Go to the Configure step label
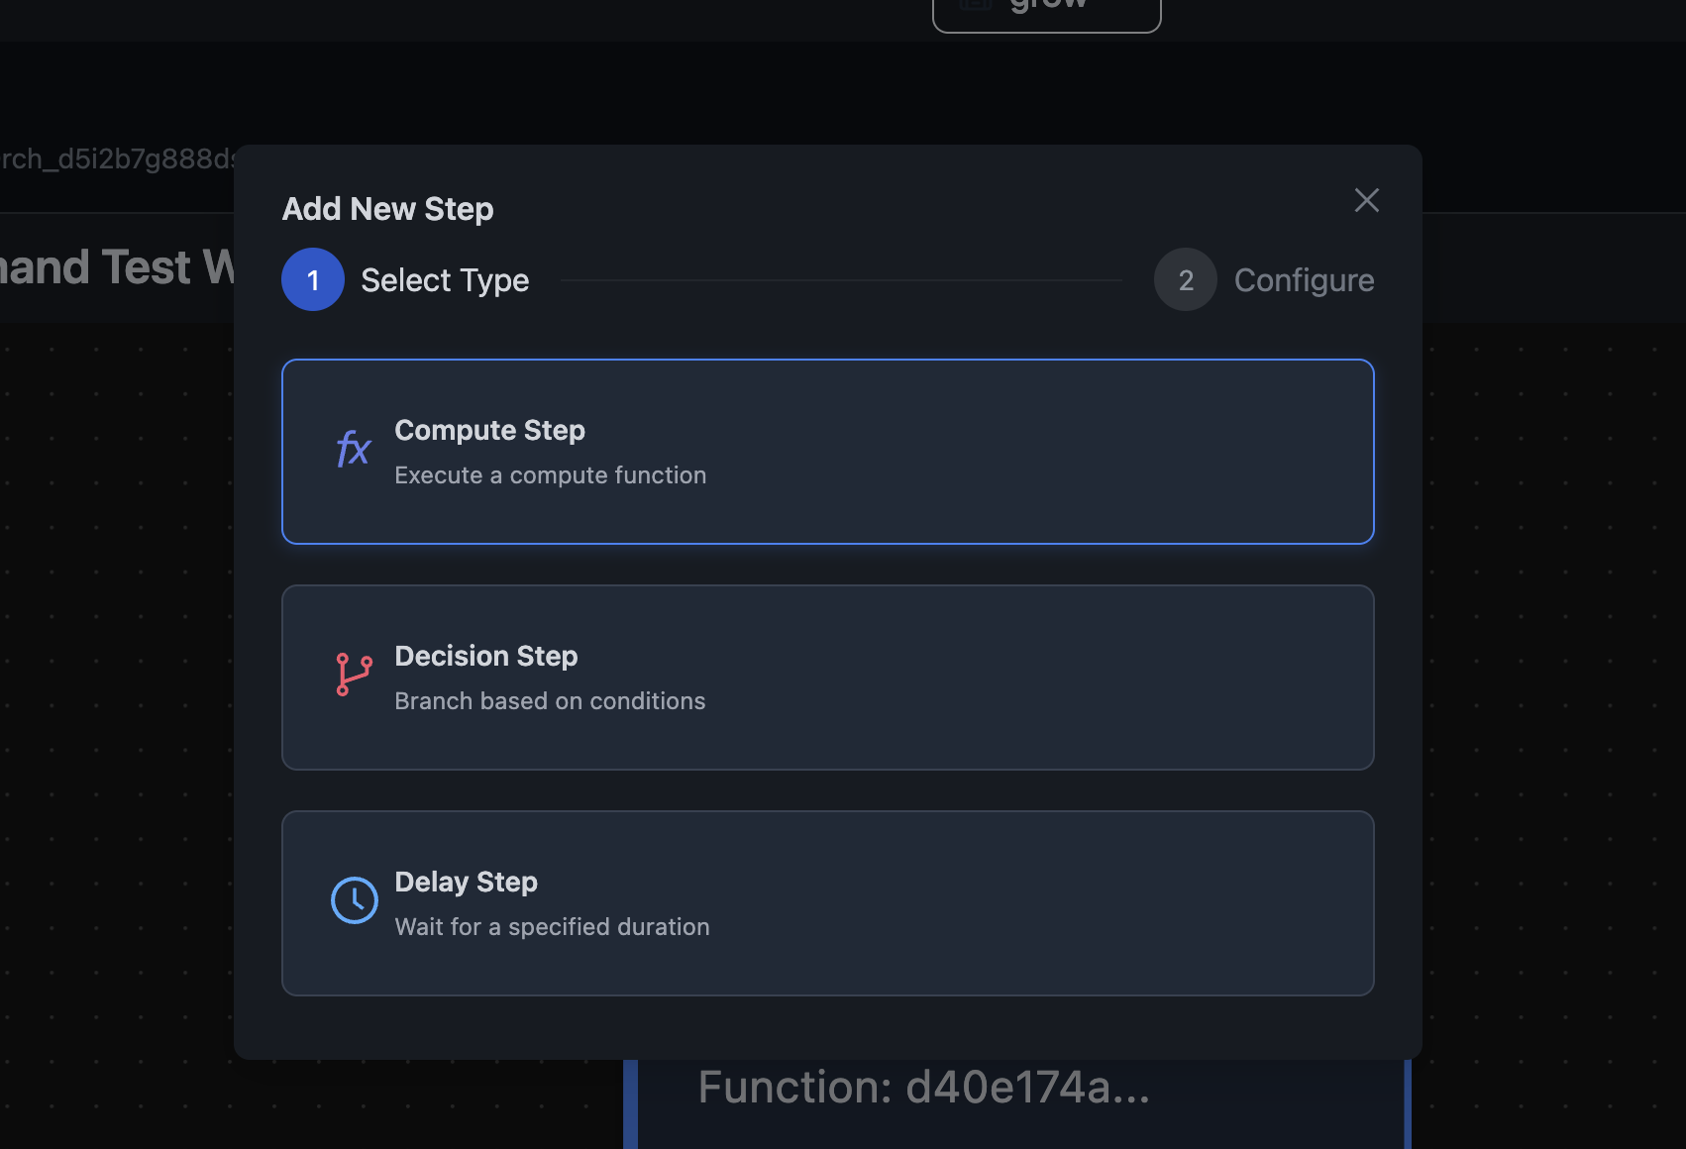This screenshot has height=1149, width=1686. coord(1304,280)
